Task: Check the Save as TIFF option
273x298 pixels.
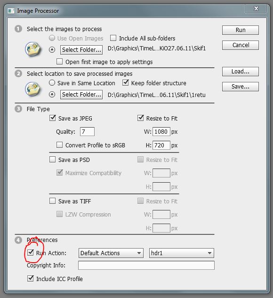Action: 52,201
